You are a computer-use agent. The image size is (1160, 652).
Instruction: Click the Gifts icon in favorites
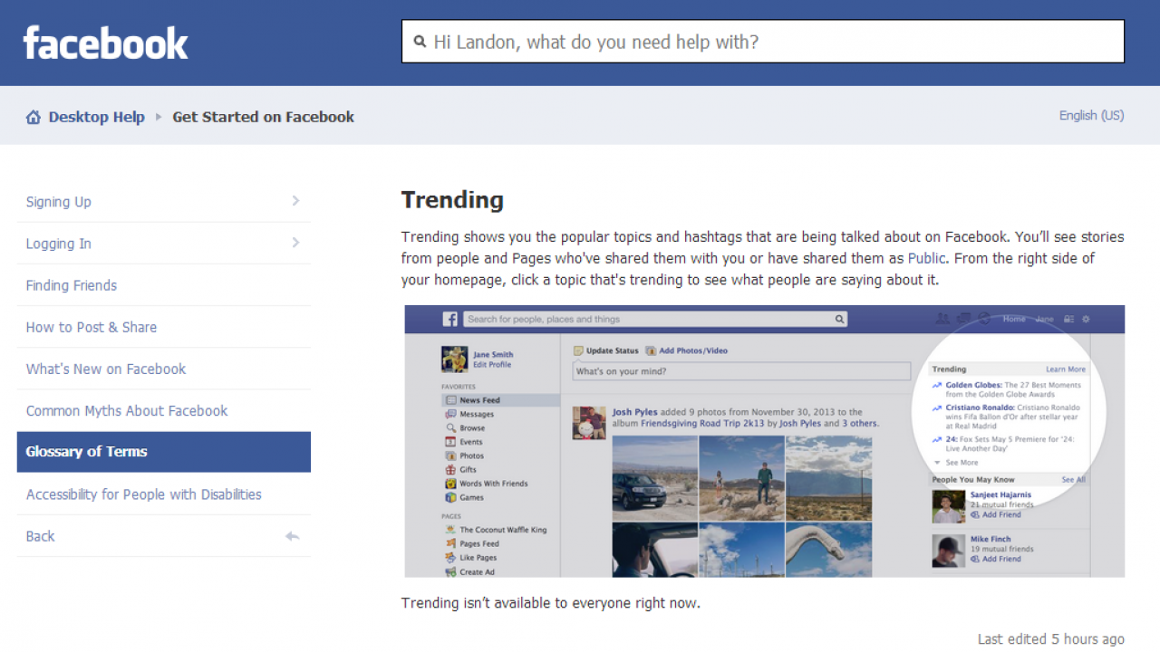[450, 470]
